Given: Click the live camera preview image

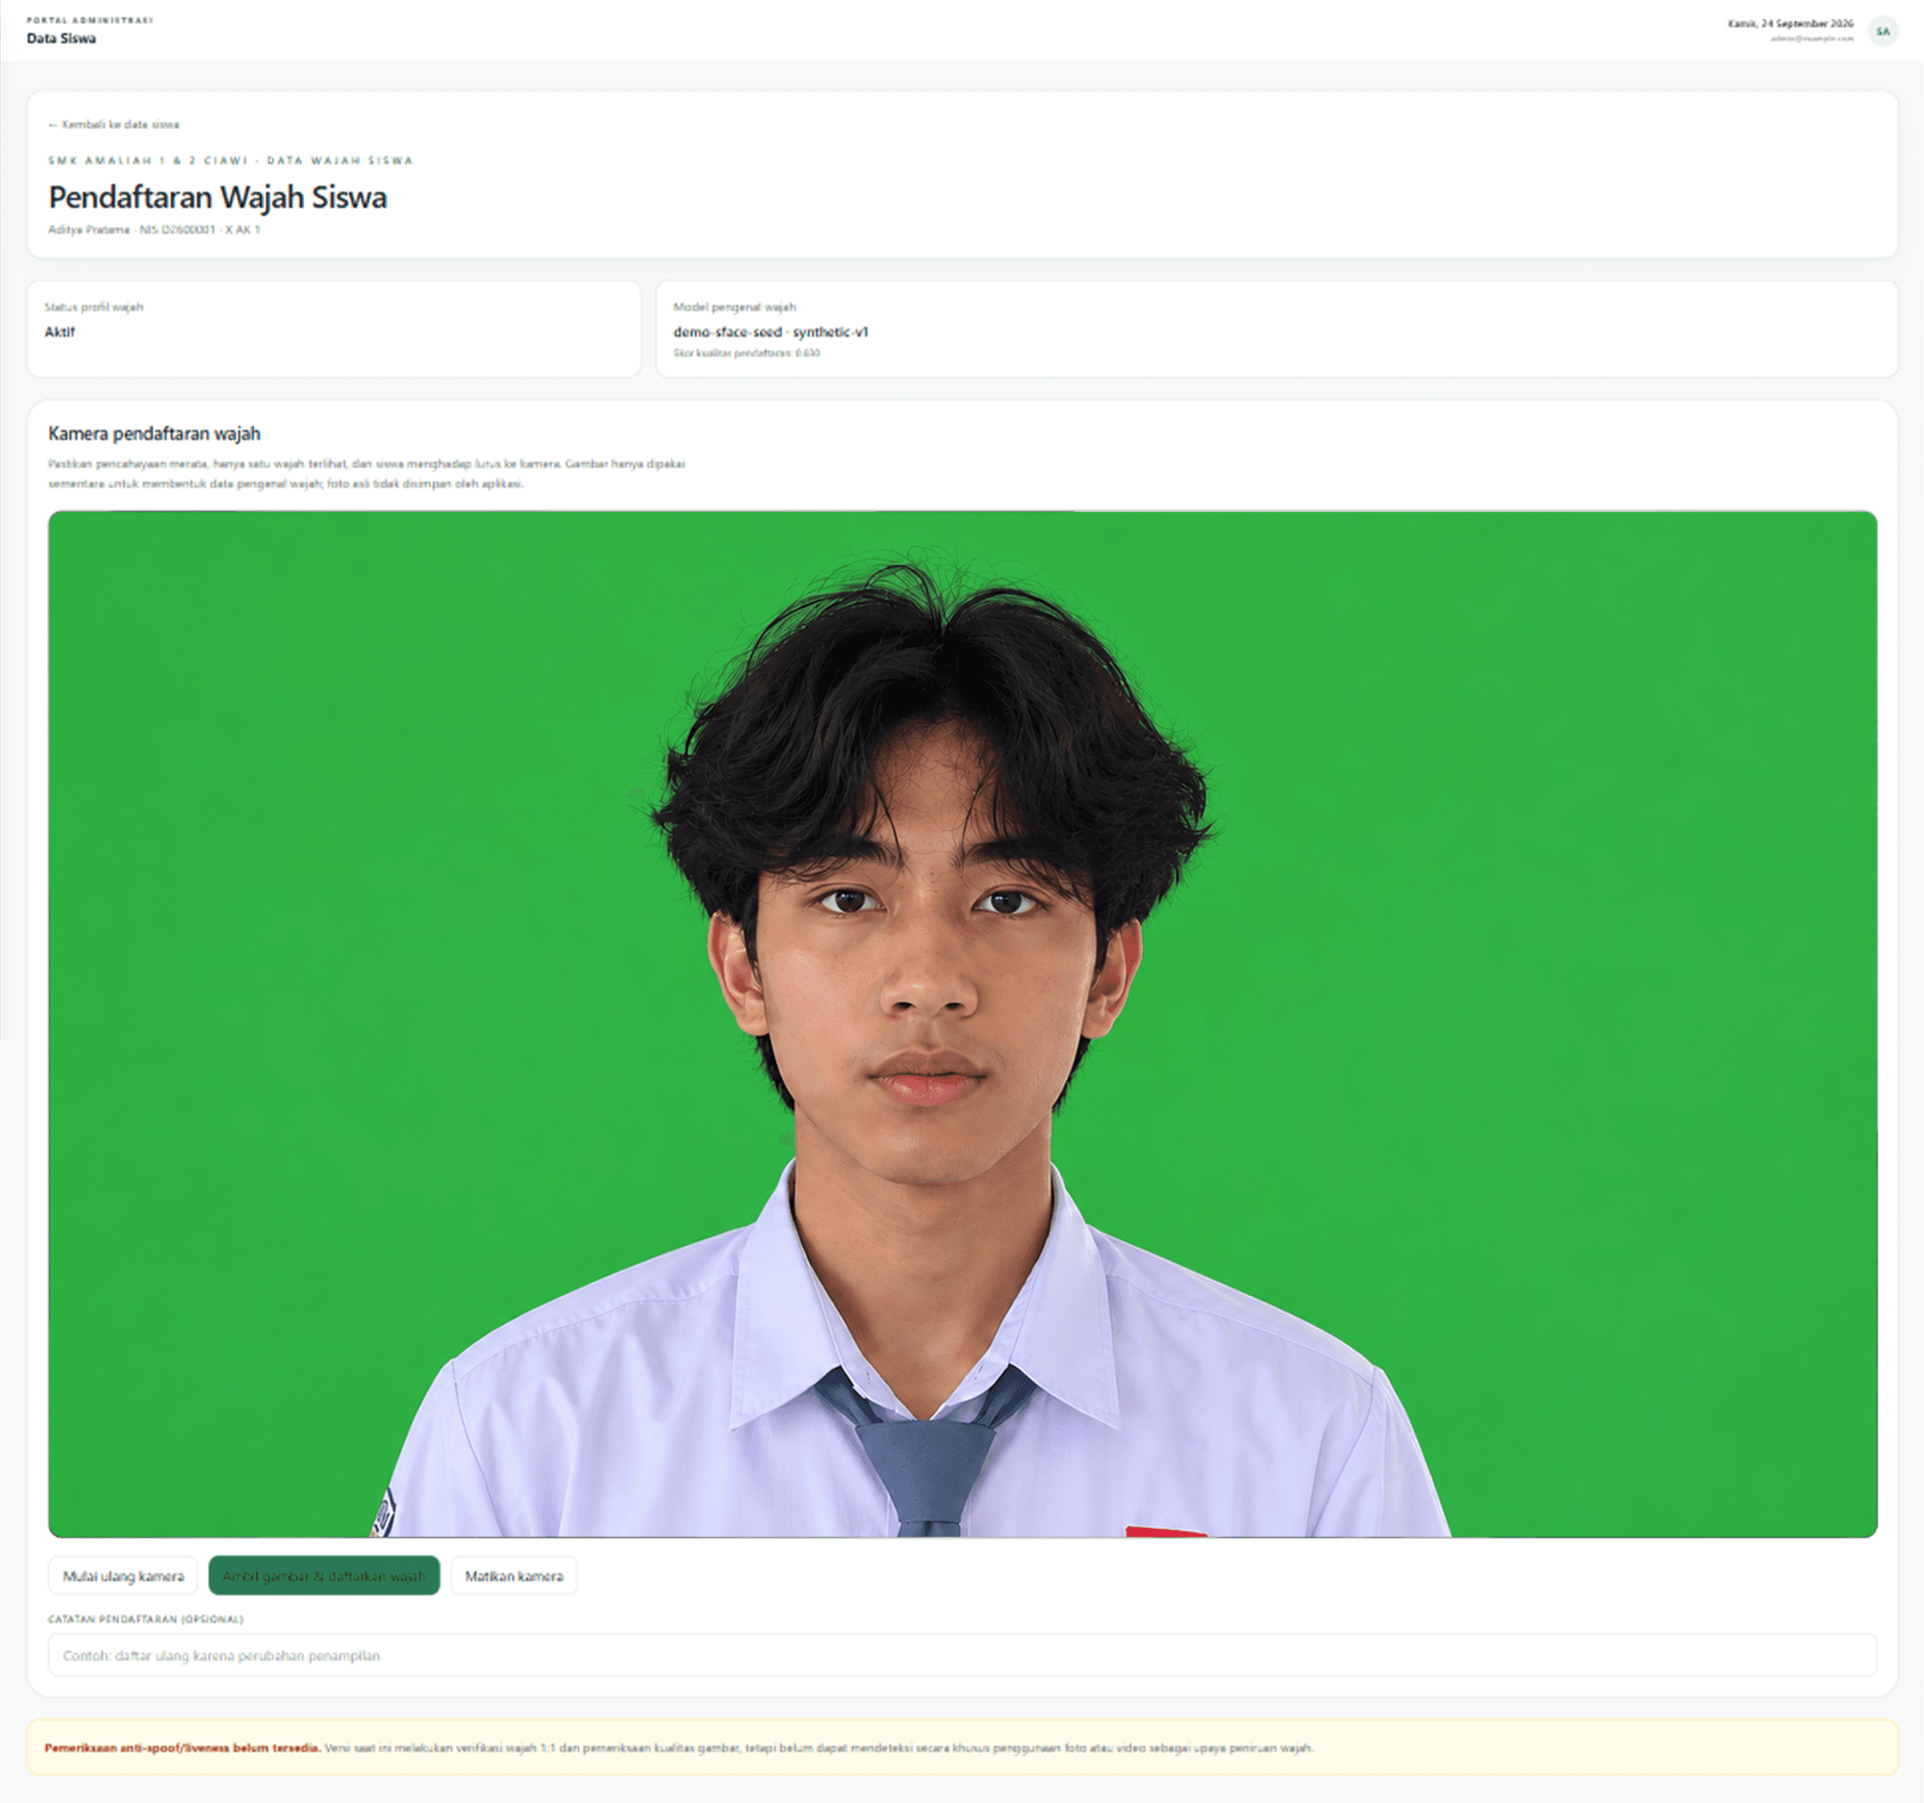Looking at the screenshot, I should pyautogui.click(x=962, y=1023).
